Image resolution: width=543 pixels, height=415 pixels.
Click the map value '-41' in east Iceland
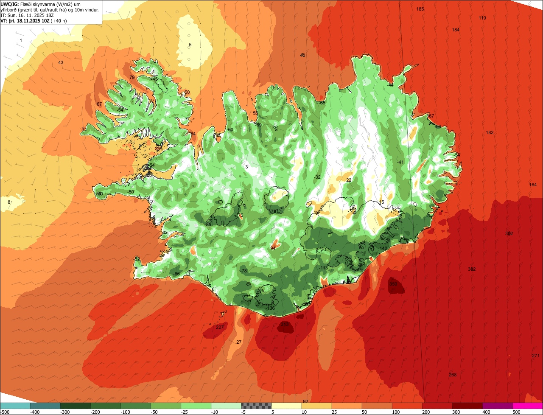click(x=400, y=163)
